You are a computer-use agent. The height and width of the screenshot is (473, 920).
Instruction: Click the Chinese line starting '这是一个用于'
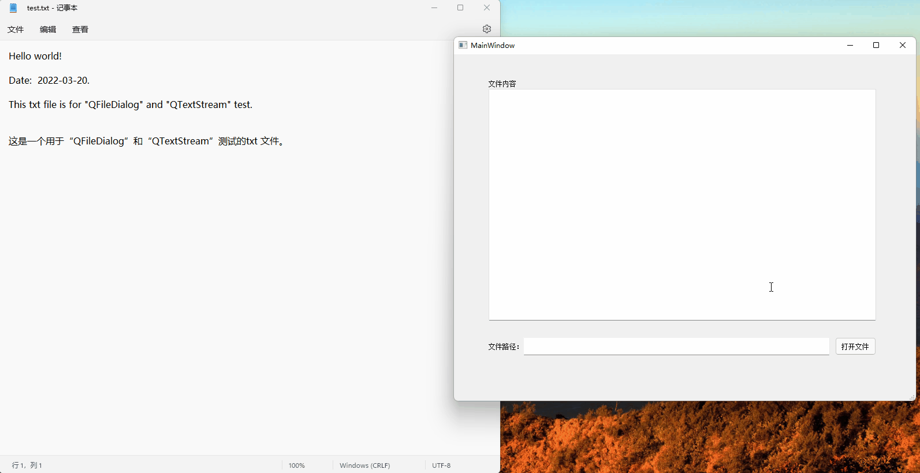coord(147,141)
